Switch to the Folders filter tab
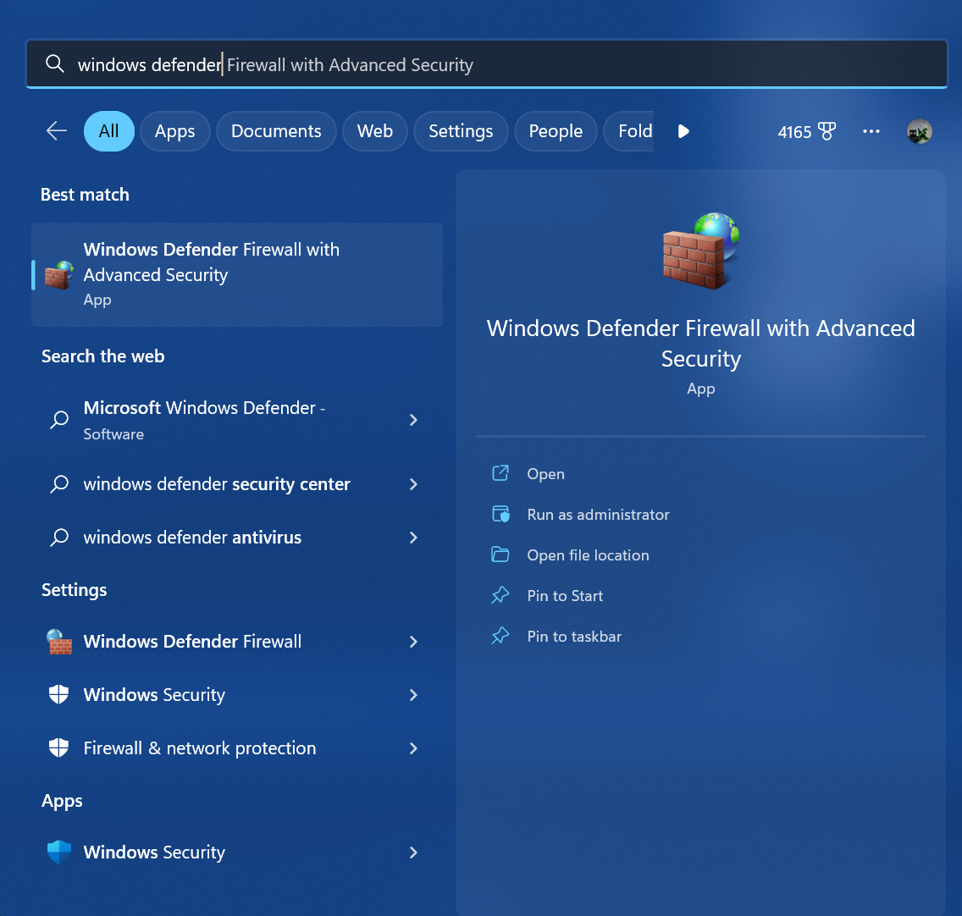The height and width of the screenshot is (916, 962). click(x=629, y=130)
